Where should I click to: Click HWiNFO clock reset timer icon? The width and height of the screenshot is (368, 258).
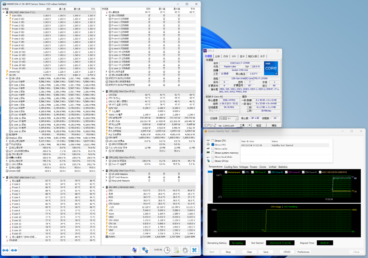(167, 250)
